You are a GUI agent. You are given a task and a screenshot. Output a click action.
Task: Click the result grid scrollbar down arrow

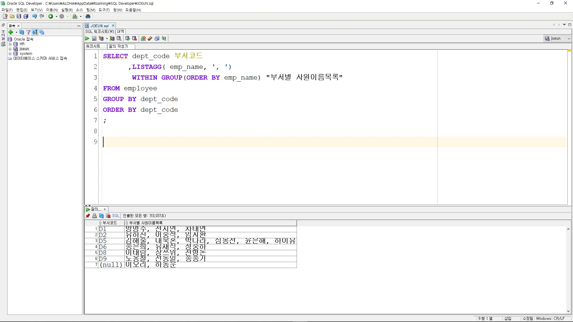[568, 311]
